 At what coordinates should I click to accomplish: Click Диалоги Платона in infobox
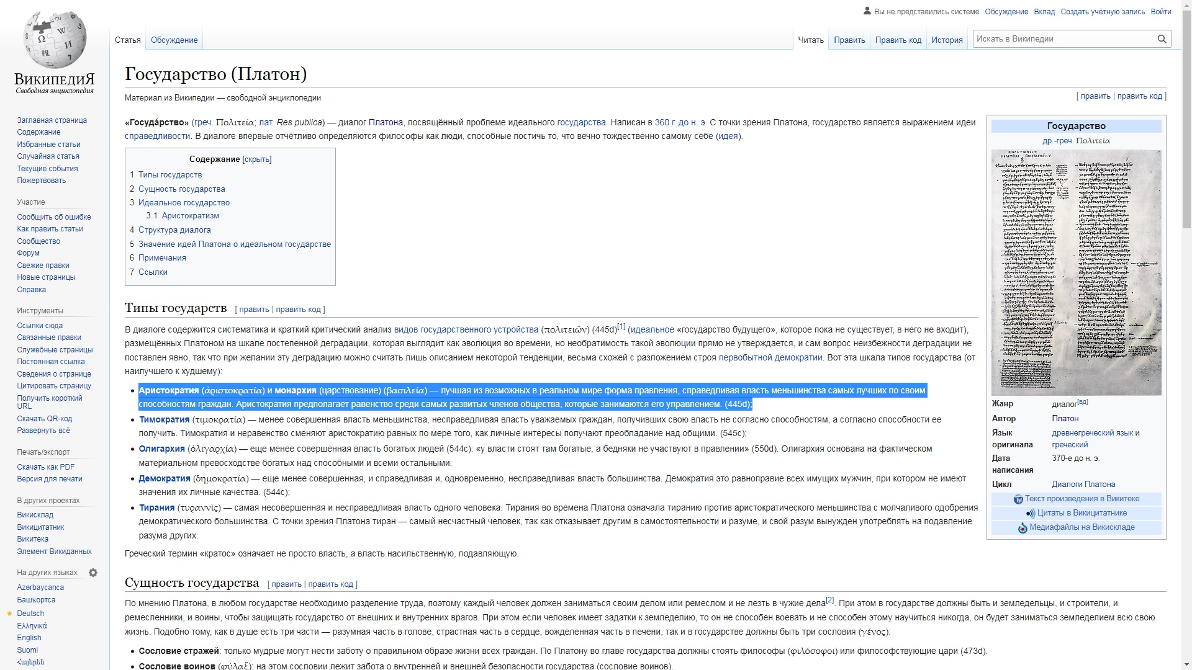(x=1083, y=485)
